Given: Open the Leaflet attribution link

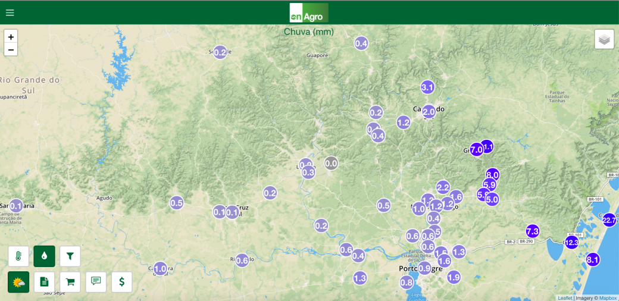Looking at the screenshot, I should 565,298.
